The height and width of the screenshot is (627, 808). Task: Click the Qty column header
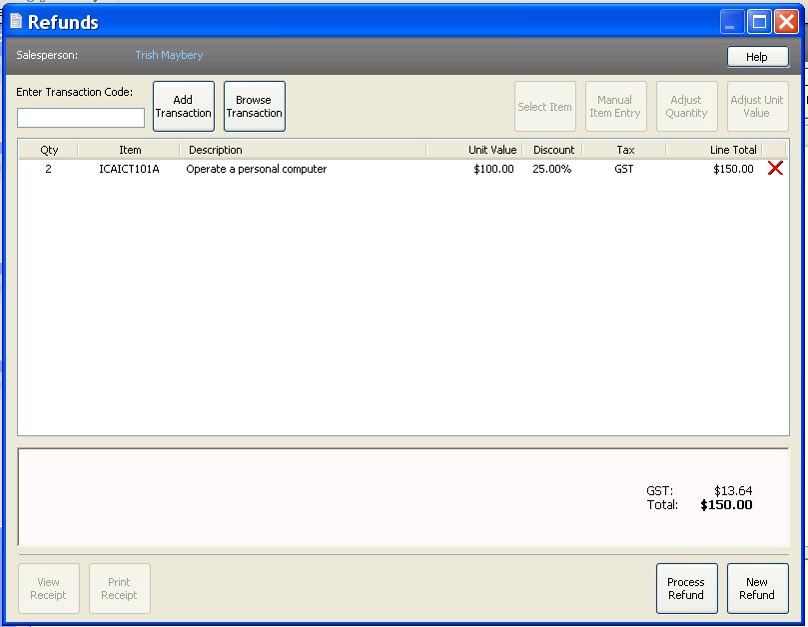[46, 149]
